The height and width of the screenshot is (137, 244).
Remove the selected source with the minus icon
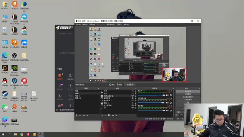[106, 115]
